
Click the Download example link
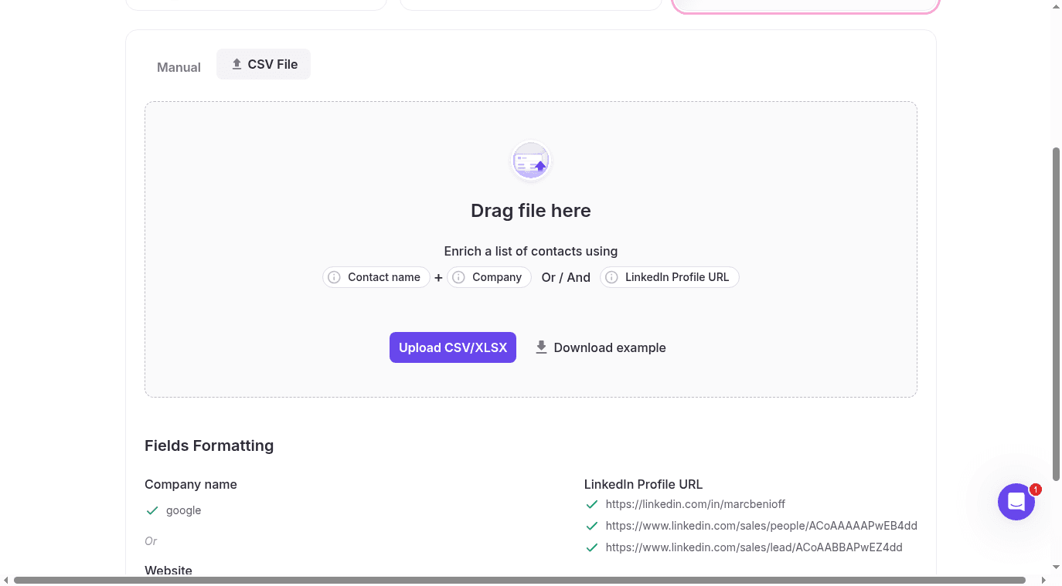click(x=601, y=347)
